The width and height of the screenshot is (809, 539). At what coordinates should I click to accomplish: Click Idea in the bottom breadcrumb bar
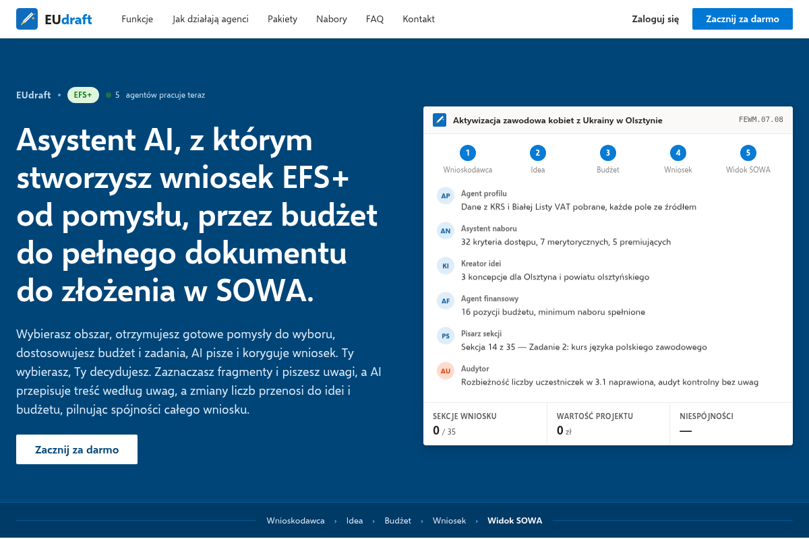[x=355, y=521]
